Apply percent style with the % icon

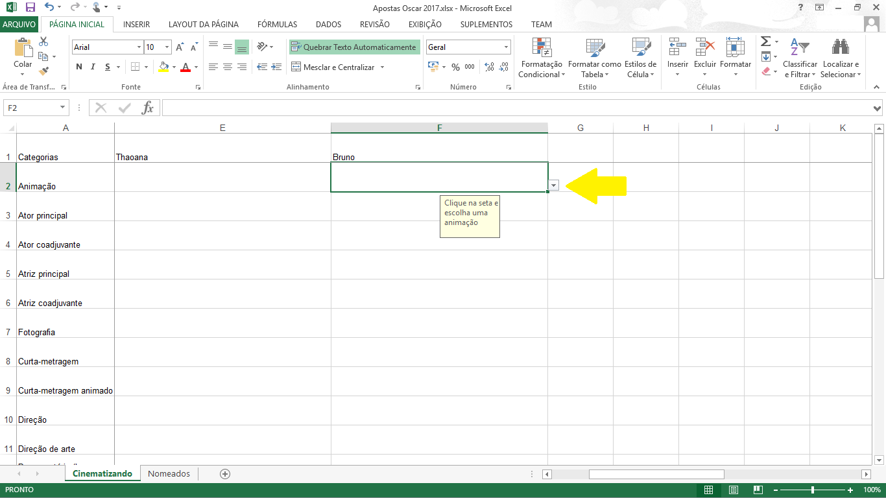tap(455, 67)
